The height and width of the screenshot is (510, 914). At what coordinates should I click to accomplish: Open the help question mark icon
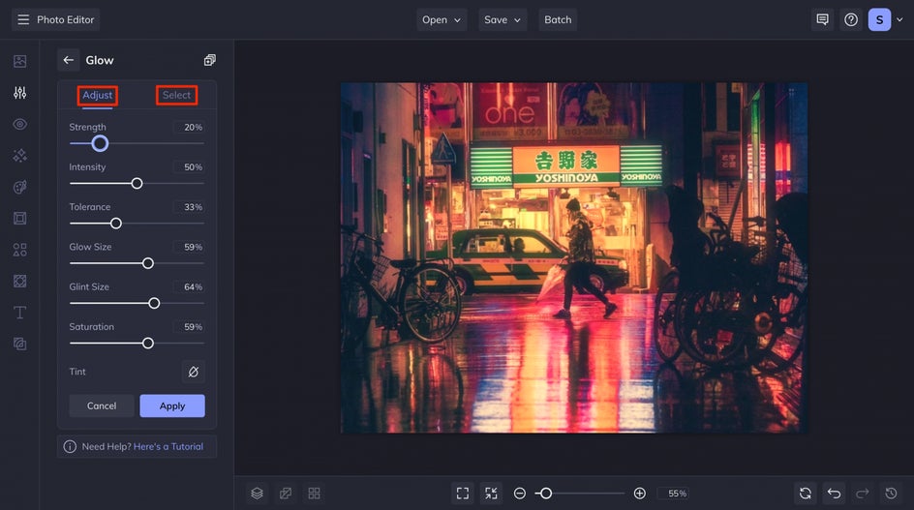851,19
